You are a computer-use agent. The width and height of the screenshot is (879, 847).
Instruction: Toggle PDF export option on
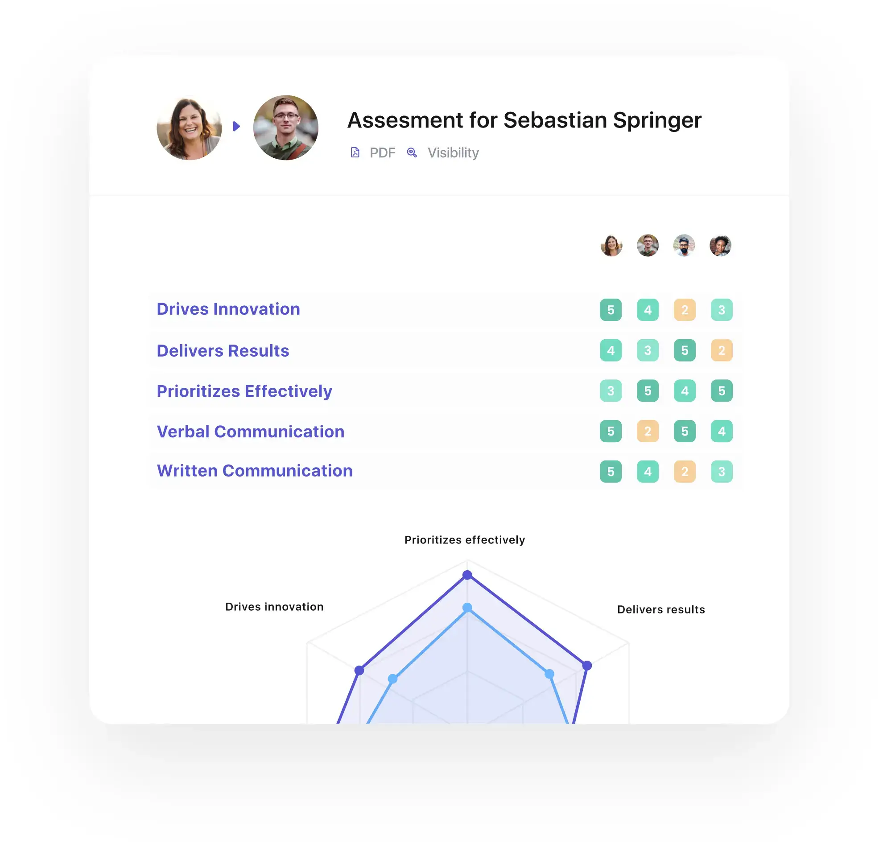pyautogui.click(x=372, y=152)
